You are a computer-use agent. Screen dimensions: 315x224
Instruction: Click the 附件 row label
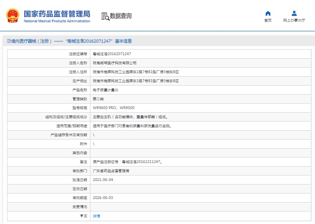click(x=83, y=144)
